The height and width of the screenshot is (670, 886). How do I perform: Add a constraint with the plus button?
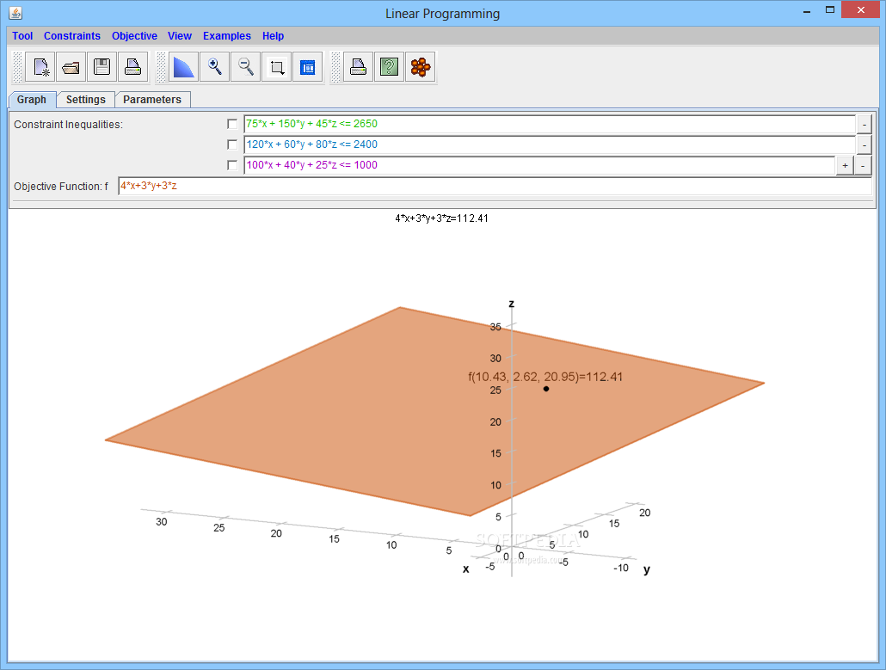[845, 165]
